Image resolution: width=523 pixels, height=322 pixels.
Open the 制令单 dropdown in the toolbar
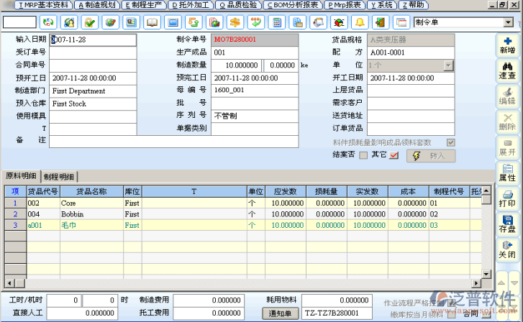(508, 22)
